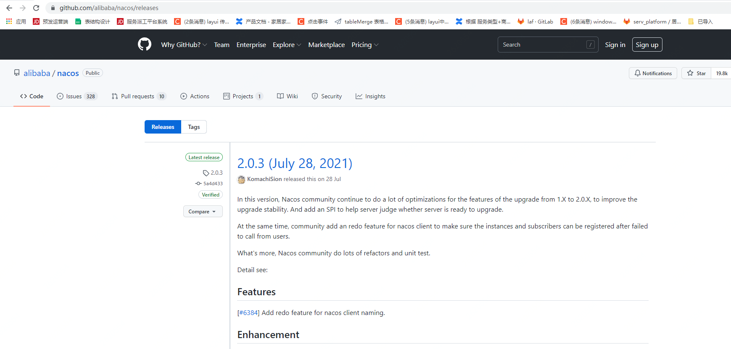Open the Security tab

click(327, 96)
